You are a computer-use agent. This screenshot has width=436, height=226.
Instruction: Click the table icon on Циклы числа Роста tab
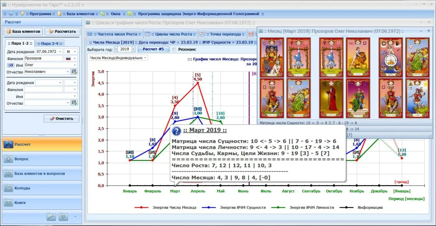pos(147,34)
